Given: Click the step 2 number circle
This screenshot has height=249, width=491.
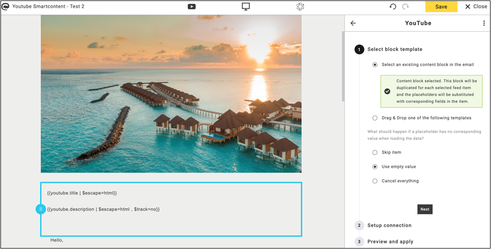Looking at the screenshot, I should click(359, 225).
